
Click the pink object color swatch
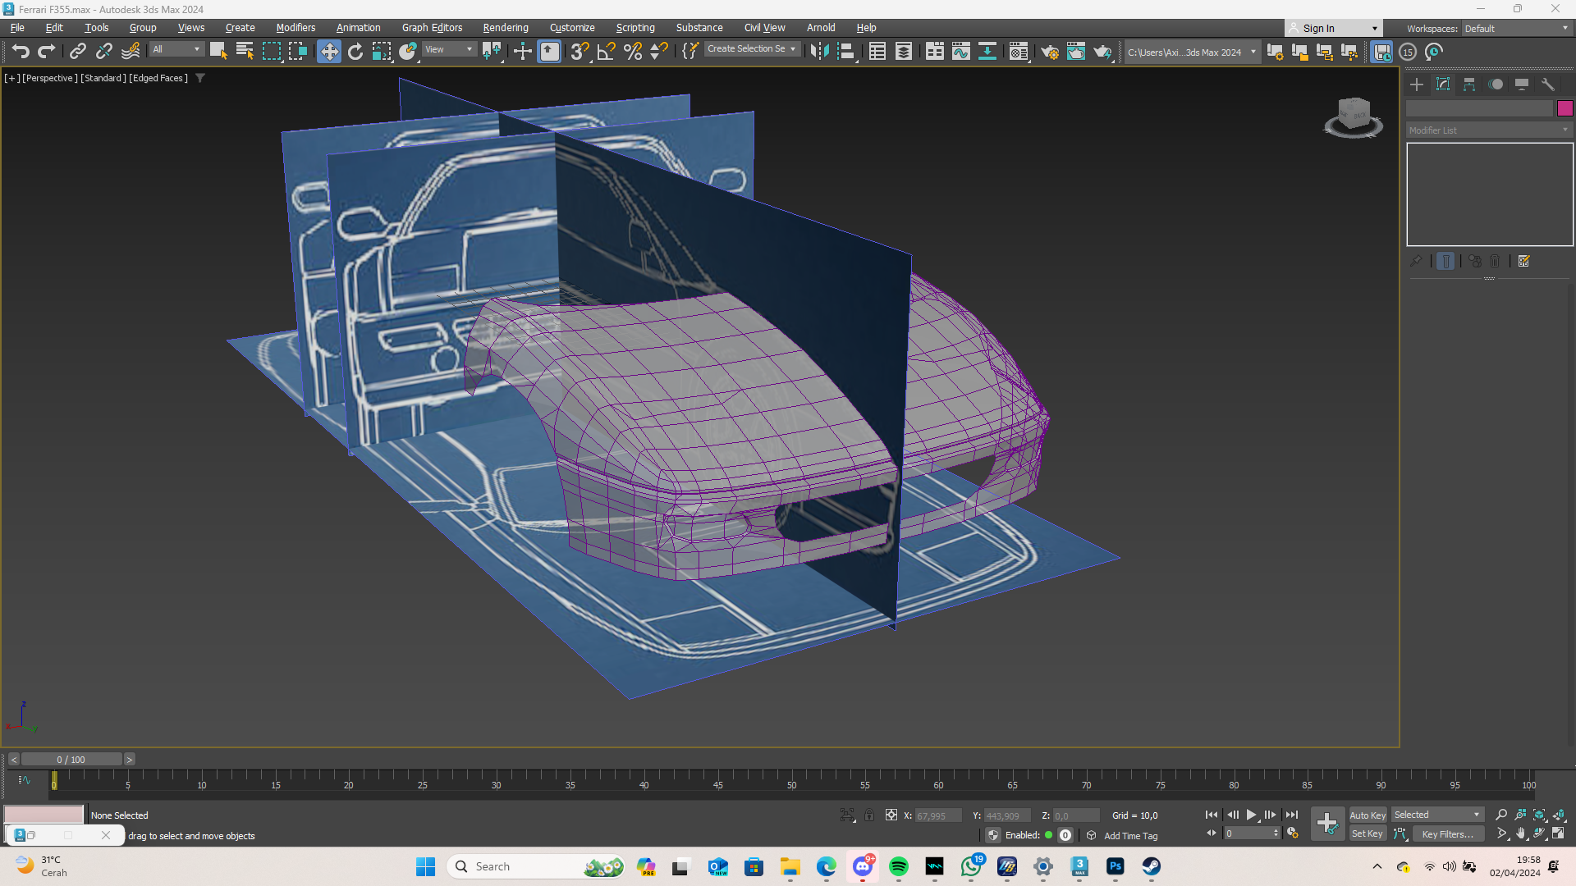(x=1565, y=108)
